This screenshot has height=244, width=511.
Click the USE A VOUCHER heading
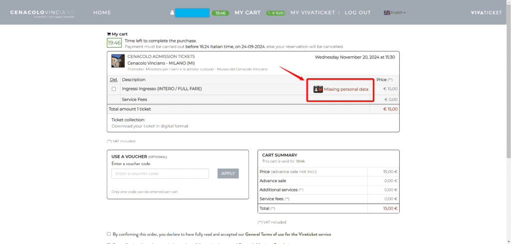139,157
